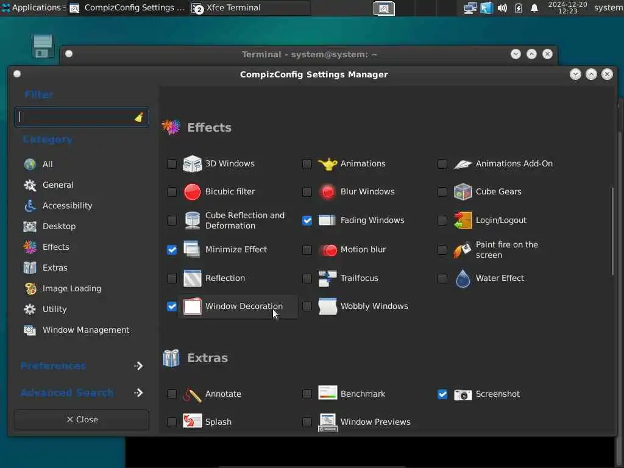Viewport: 624px width, 468px height.
Task: Open the 3D Windows plugin icon
Action: [192, 163]
